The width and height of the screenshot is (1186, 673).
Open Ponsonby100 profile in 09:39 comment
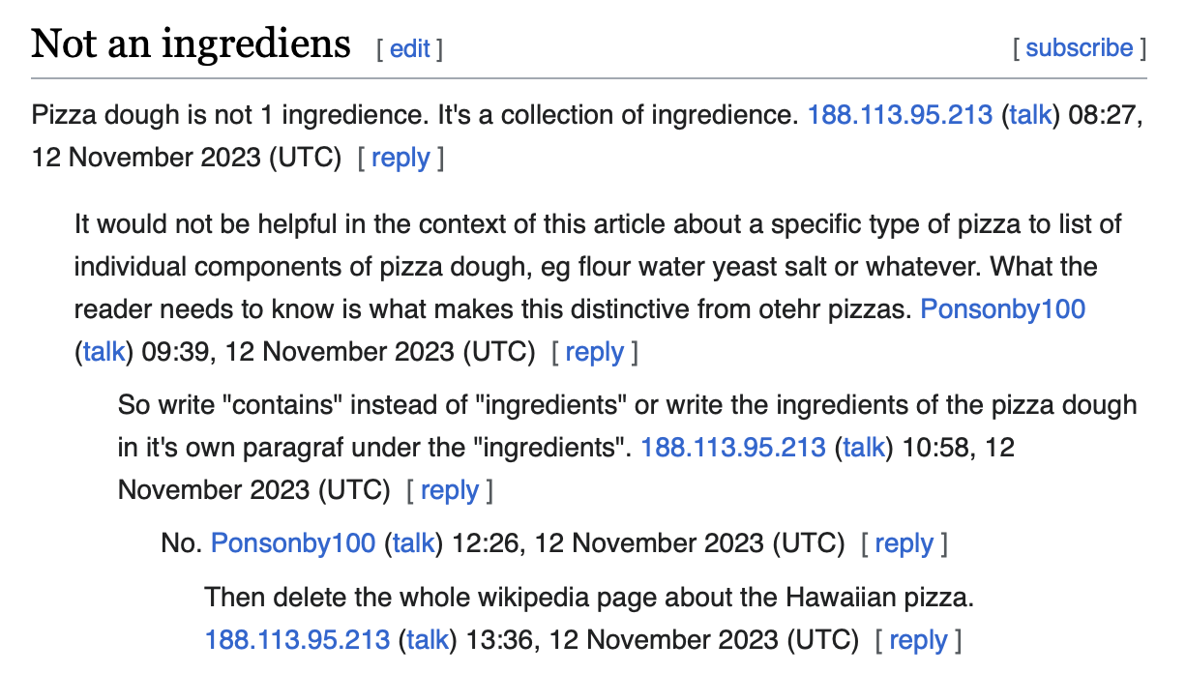click(x=1003, y=309)
